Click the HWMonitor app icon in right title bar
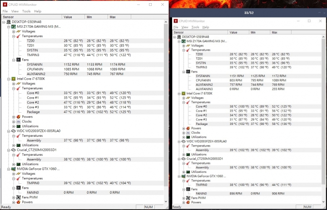Viewport: 327px width, 210px height. pyautogui.click(x=176, y=21)
